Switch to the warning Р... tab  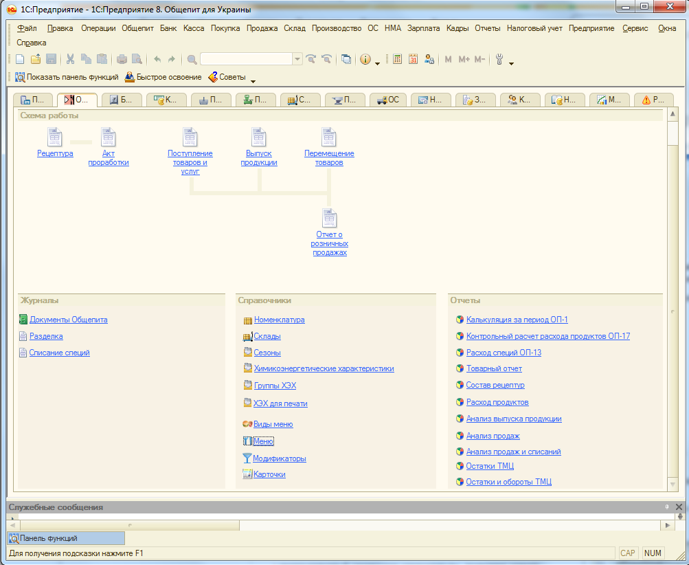pyautogui.click(x=653, y=100)
